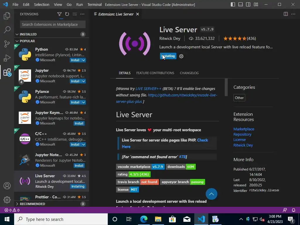
Task: Open the File menu
Action: point(15,4)
